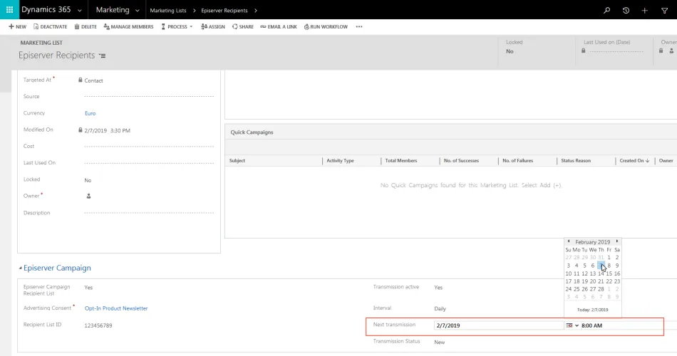The height and width of the screenshot is (356, 677).
Task: Click NEW in the command bar
Action: tap(18, 27)
